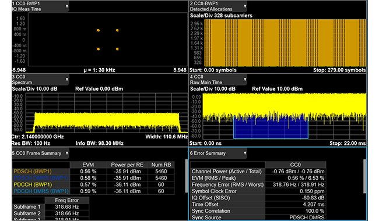Open the Detected Allocations window dropdown

click(x=245, y=6)
